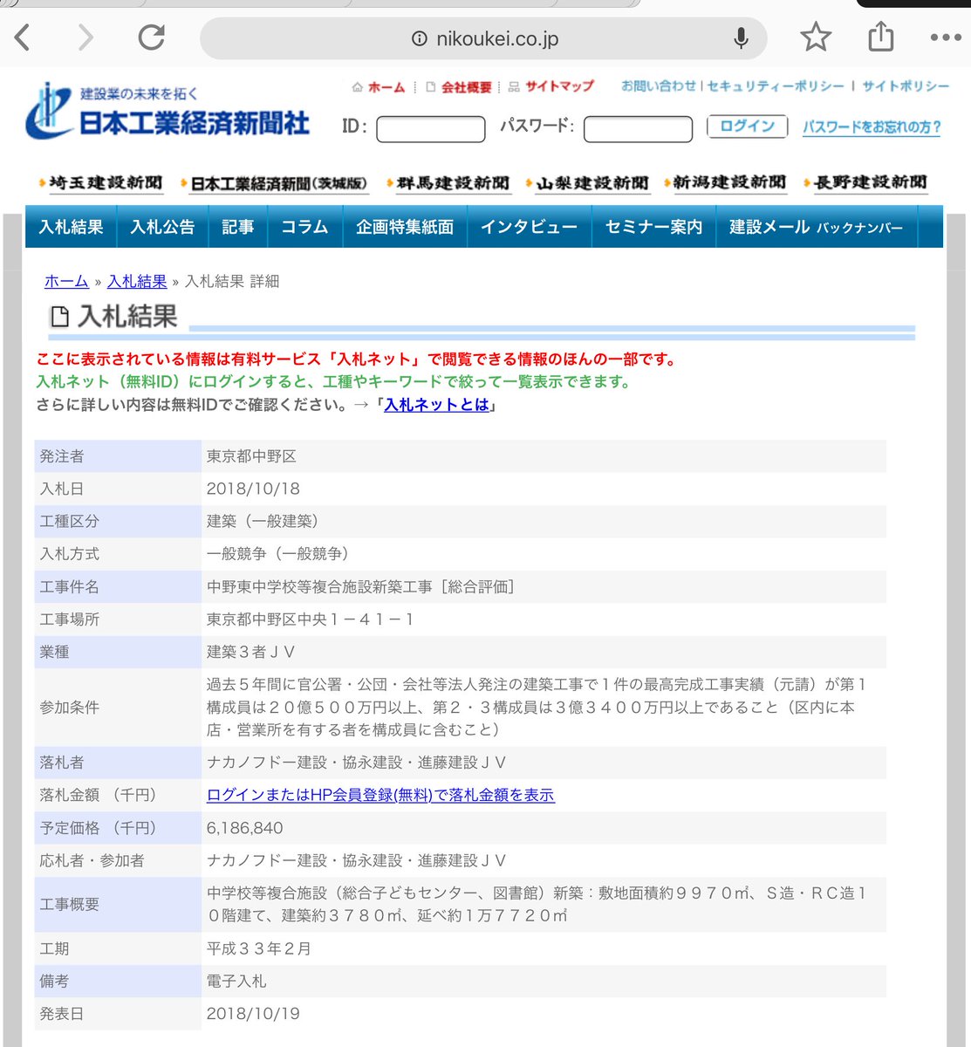Open the 群馬建設新聞 newspaper link
The width and height of the screenshot is (971, 1047).
(x=447, y=183)
